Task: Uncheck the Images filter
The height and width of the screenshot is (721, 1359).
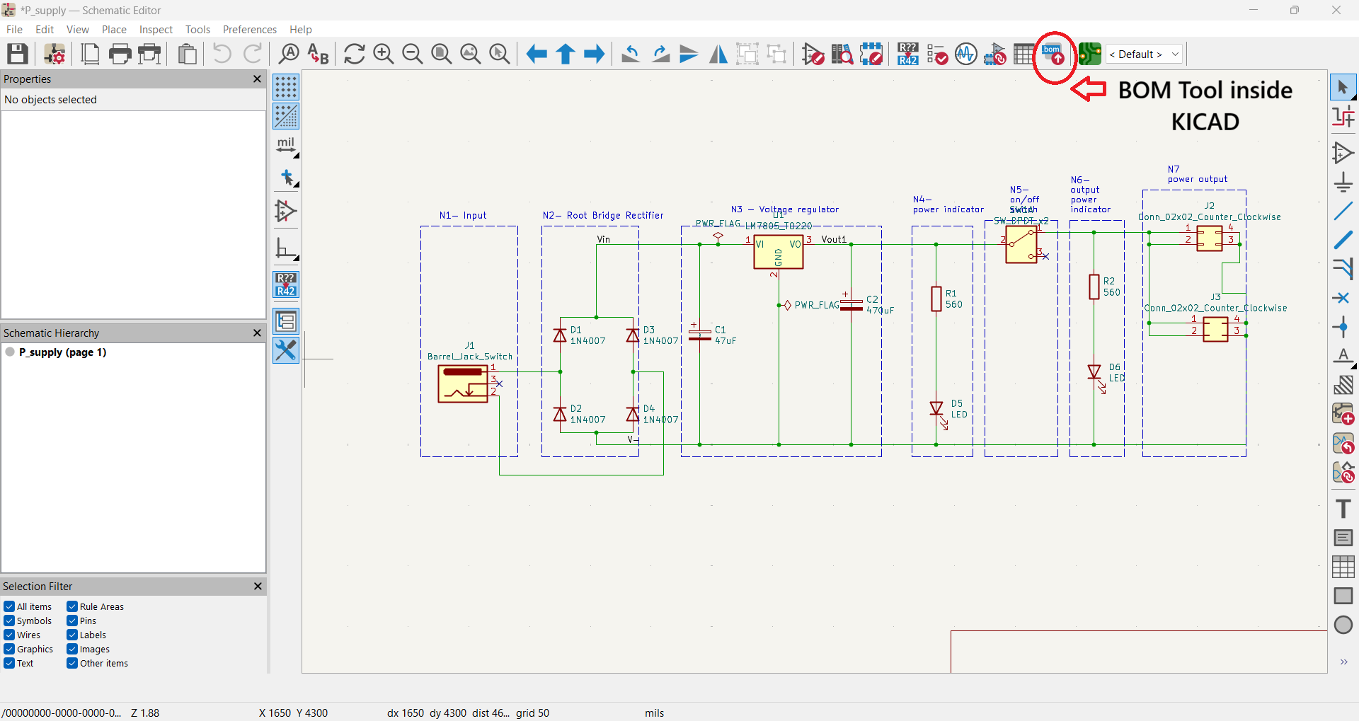Action: pyautogui.click(x=72, y=649)
